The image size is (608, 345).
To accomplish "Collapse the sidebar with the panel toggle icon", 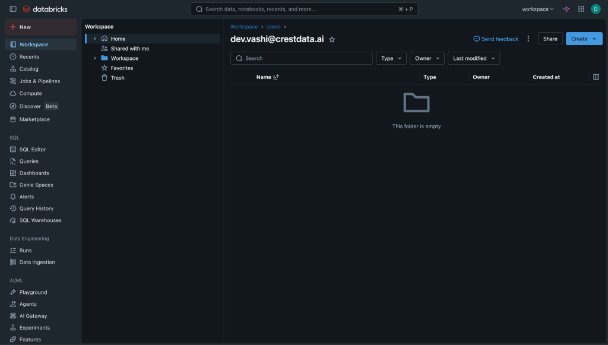I will coord(13,9).
